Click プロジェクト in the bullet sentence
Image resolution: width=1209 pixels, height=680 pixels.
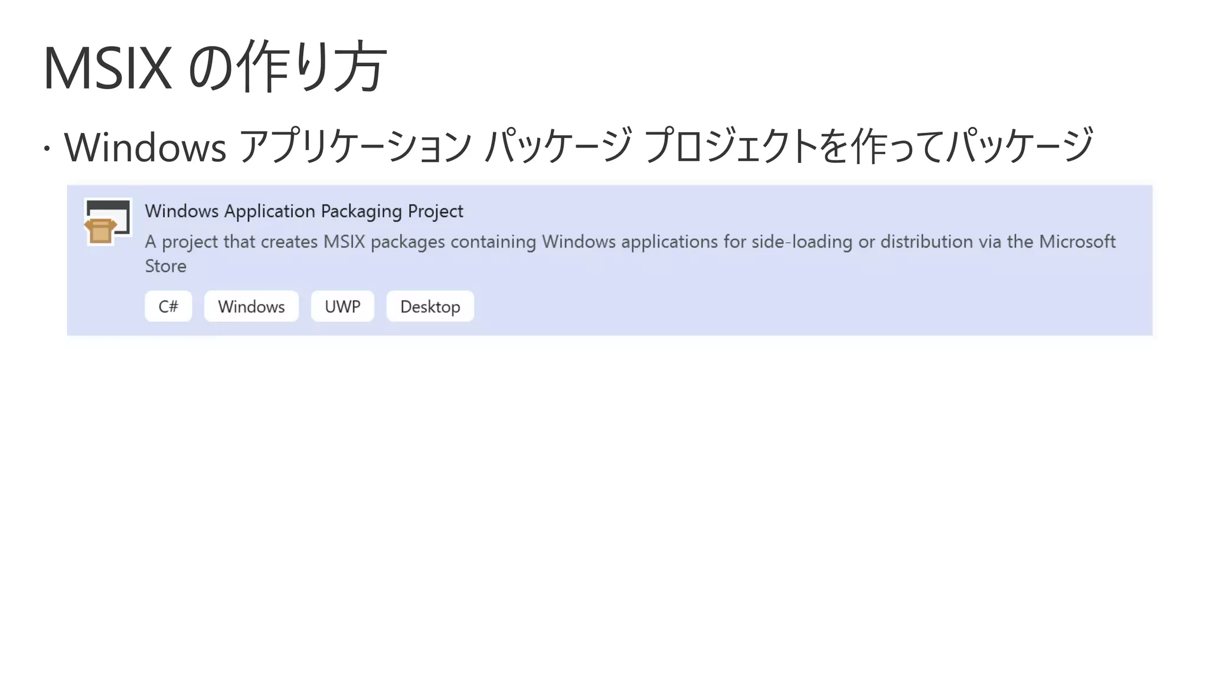coord(731,146)
